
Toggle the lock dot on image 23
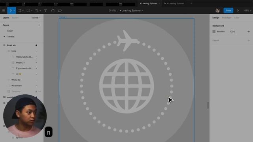[x=36, y=63]
